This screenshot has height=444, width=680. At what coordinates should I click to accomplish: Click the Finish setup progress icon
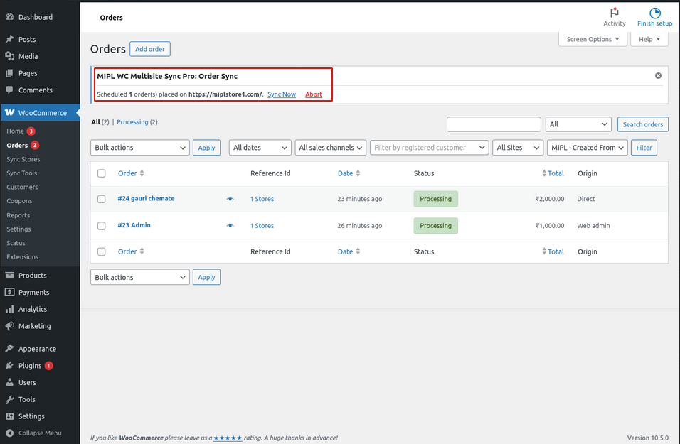654,13
